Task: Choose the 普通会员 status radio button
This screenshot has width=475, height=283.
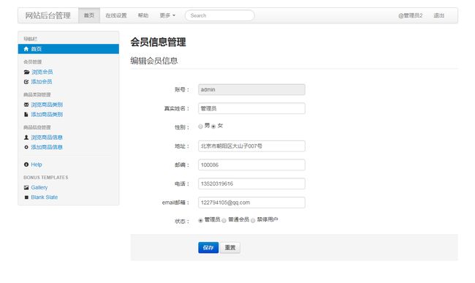Action: [224, 221]
